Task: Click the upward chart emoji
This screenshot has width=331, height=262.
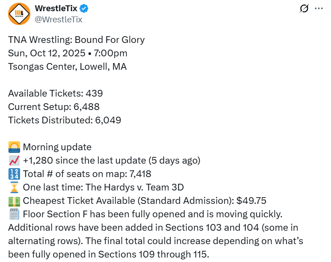Action: pyautogui.click(x=14, y=160)
